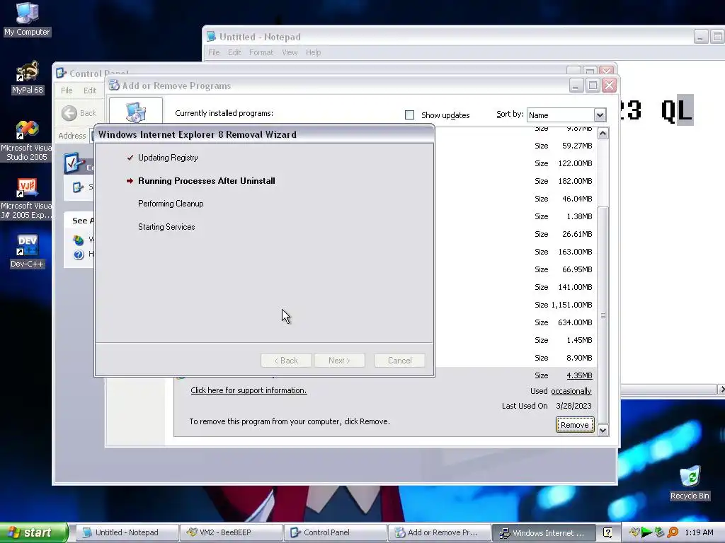
Task: Click the Next button in Removal Wizard
Action: pyautogui.click(x=339, y=361)
